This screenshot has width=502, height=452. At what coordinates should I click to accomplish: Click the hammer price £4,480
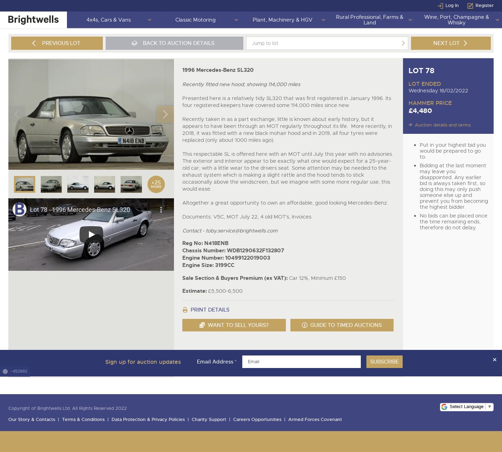[420, 111]
